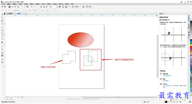Click the zoom percentage input field

pyautogui.click(x=53, y=7)
